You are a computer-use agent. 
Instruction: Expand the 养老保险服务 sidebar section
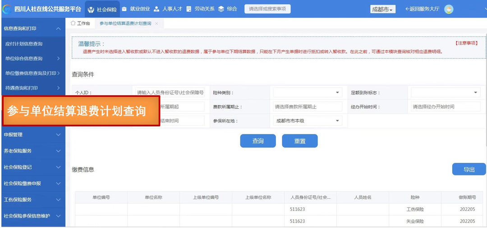click(x=32, y=151)
